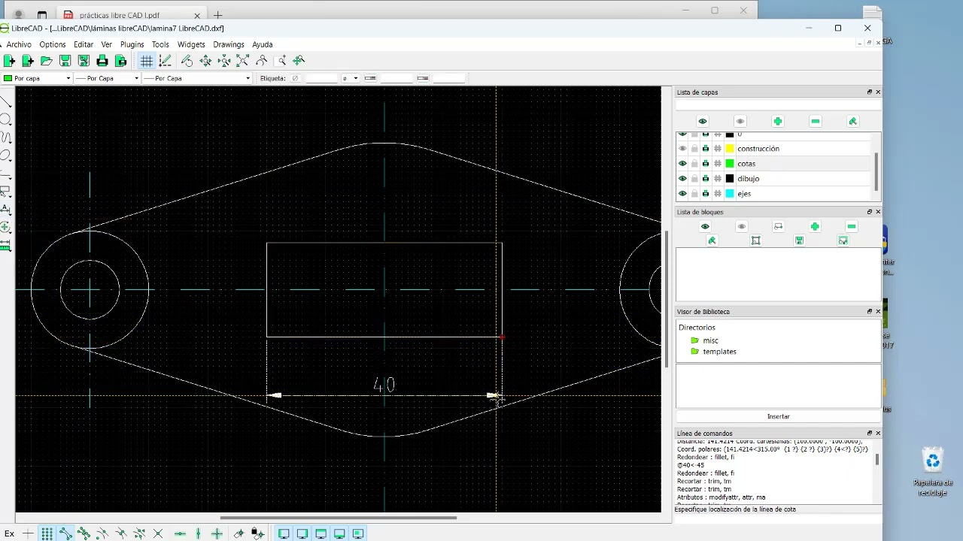Toggle draft mode in the toolbar

point(165,61)
